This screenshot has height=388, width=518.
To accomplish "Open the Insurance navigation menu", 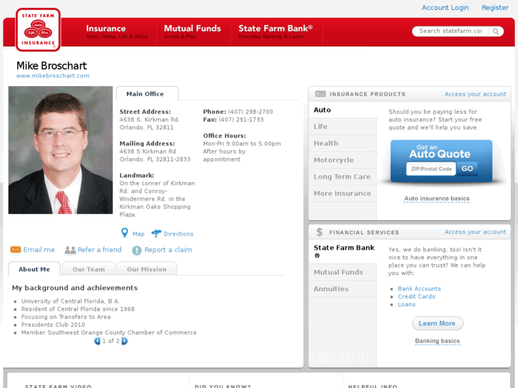I will pyautogui.click(x=117, y=32).
